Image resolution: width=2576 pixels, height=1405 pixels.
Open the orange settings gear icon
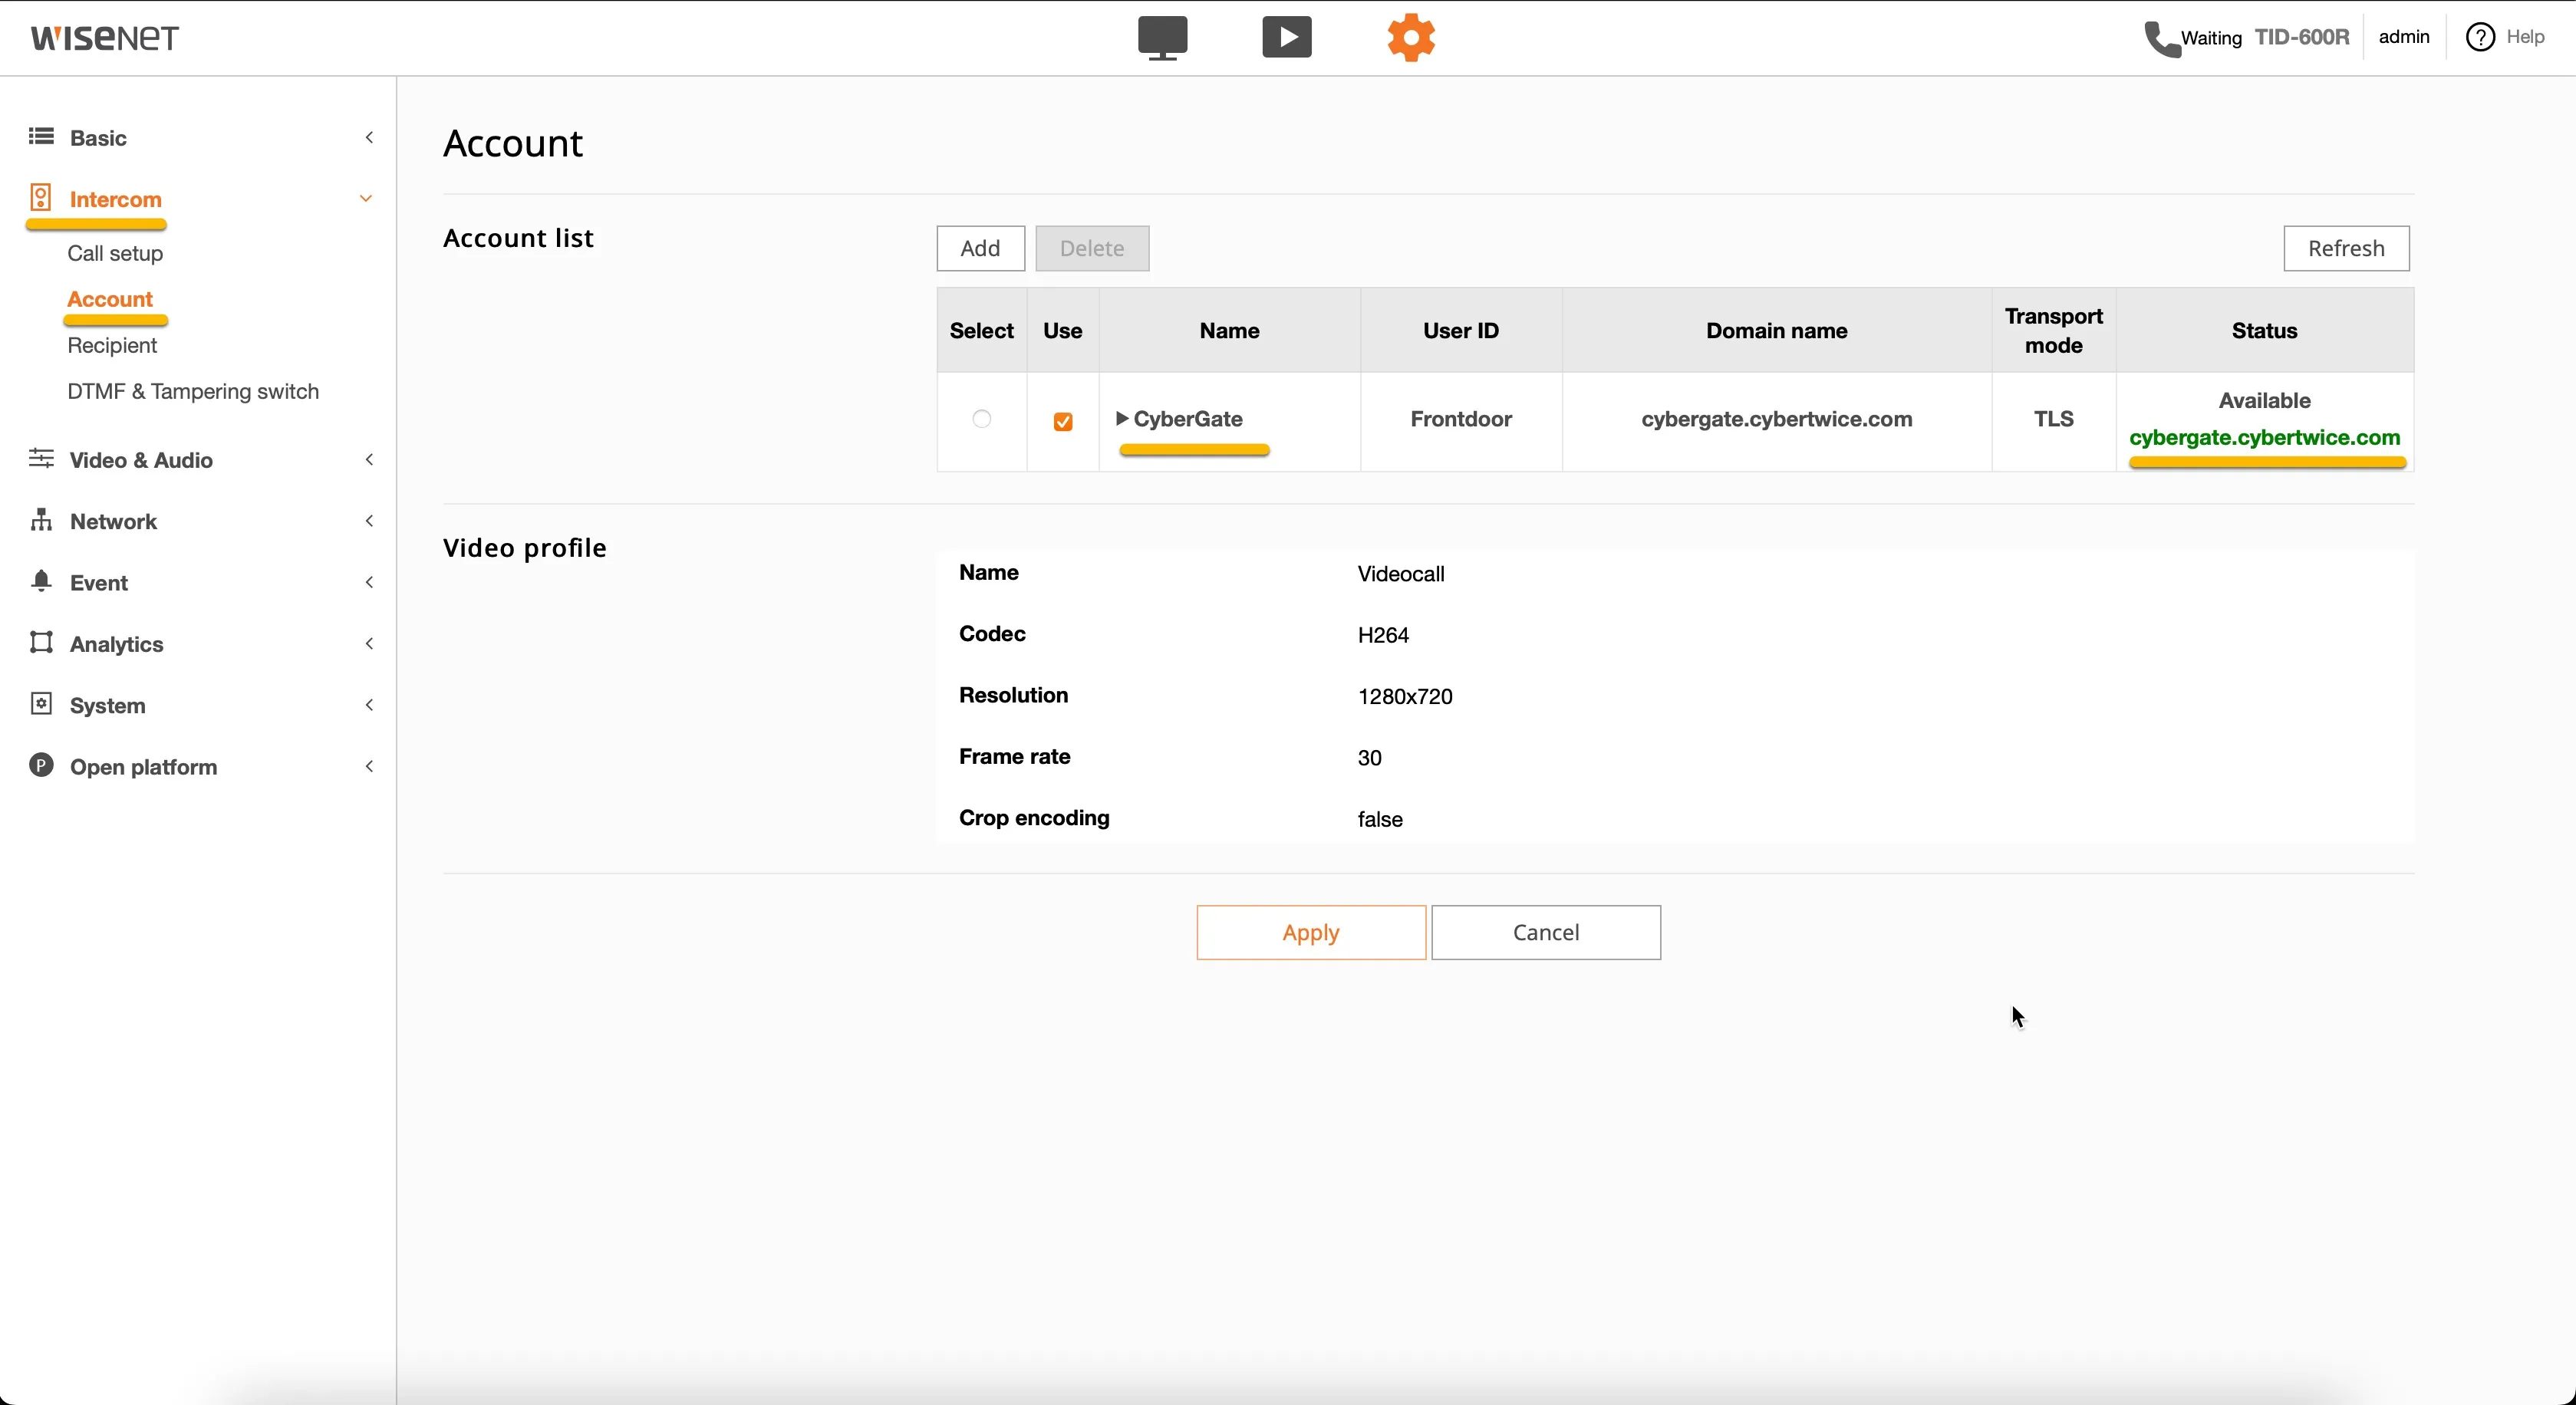coord(1411,38)
